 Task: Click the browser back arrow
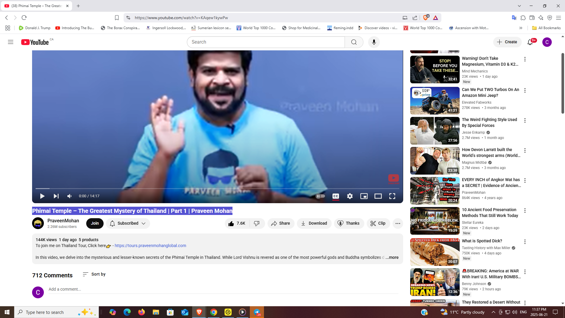point(6,18)
